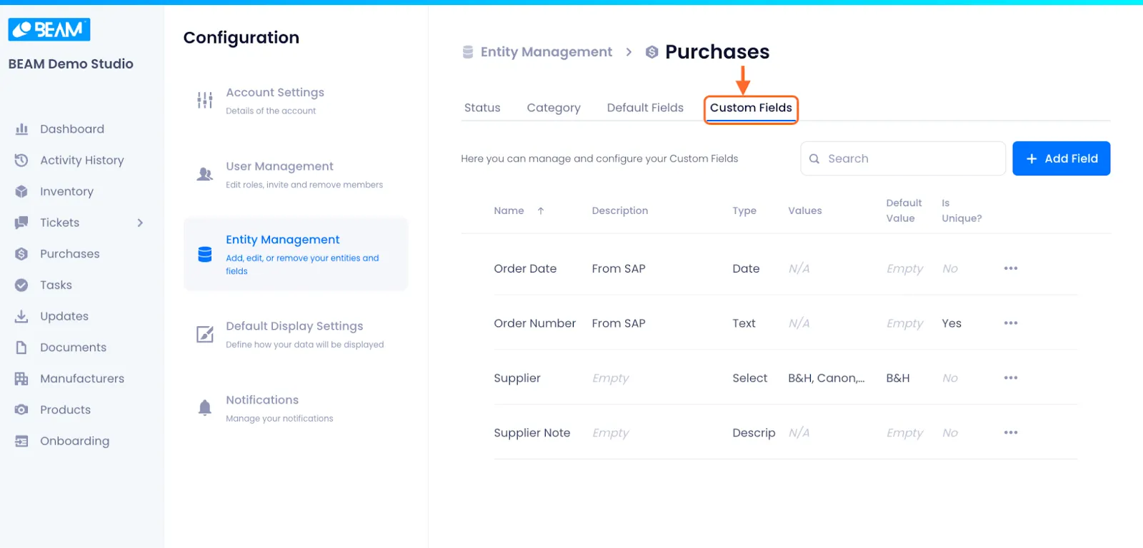Switch to the Category tab
The image size is (1143, 548).
554,108
